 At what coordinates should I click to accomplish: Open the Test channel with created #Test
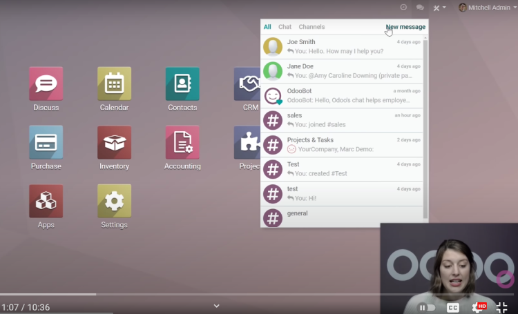pyautogui.click(x=342, y=169)
